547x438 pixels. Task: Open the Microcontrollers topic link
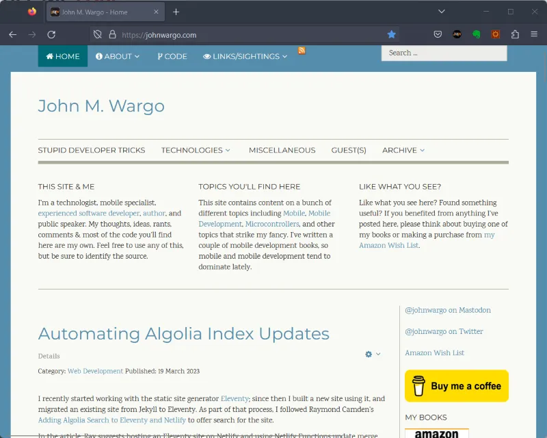pos(272,224)
